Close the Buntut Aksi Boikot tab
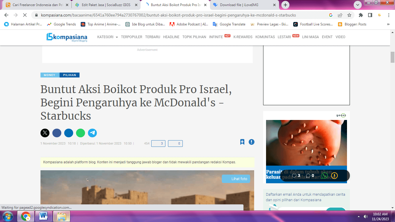This screenshot has height=222, width=395. [x=205, y=5]
